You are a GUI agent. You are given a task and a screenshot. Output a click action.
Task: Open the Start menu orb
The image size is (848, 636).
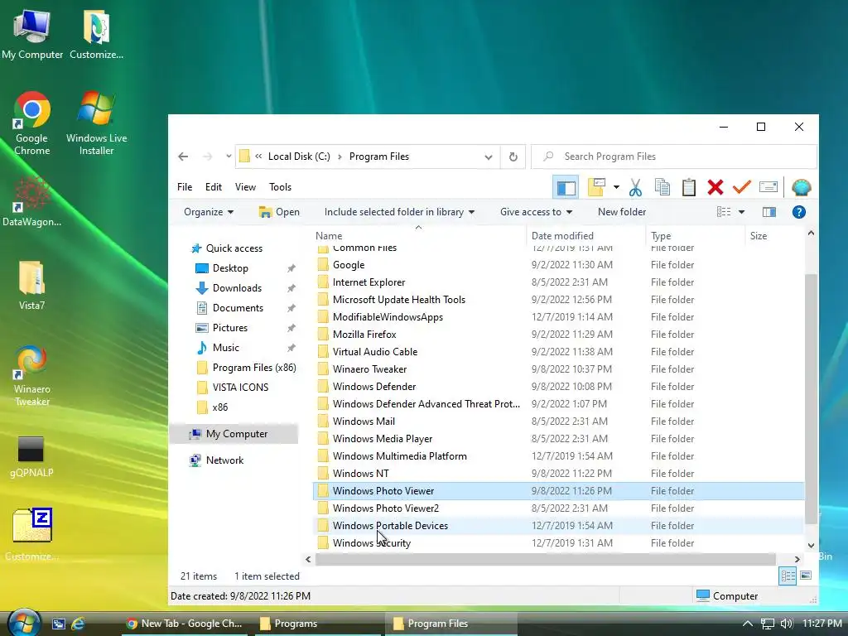24,622
